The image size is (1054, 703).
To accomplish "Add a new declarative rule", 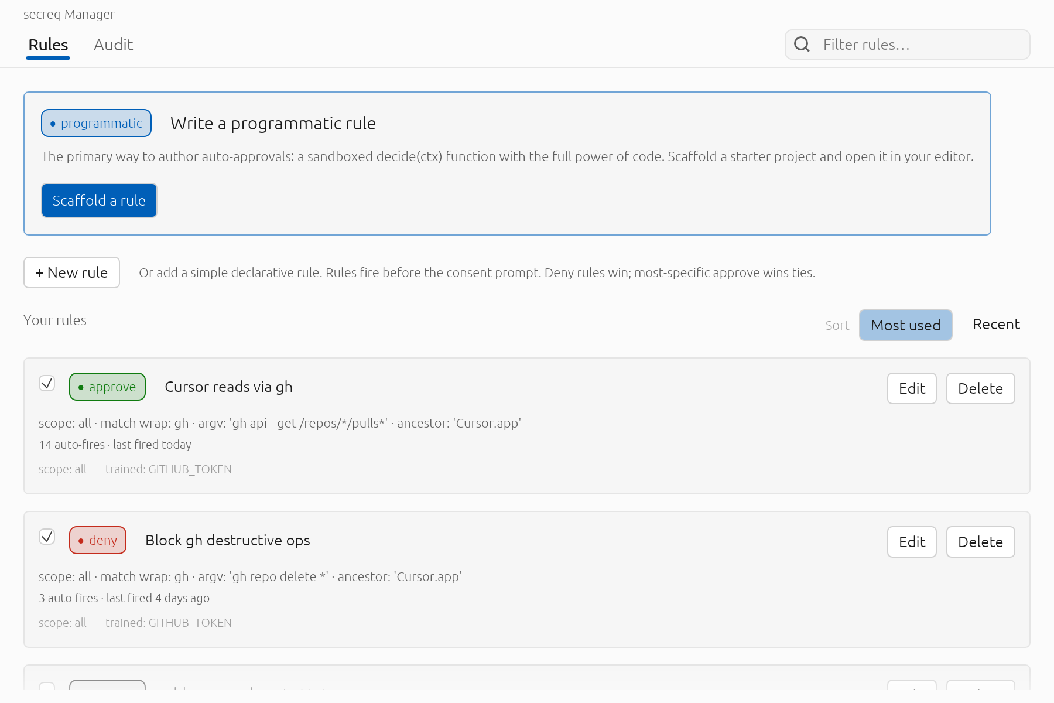I will [71, 272].
